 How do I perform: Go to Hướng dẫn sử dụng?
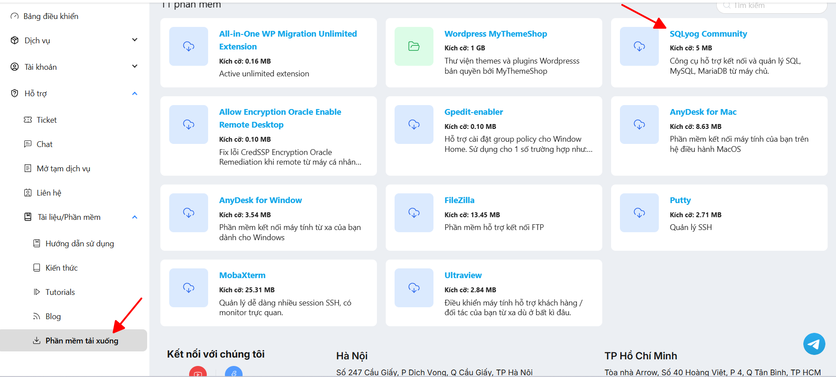click(80, 243)
